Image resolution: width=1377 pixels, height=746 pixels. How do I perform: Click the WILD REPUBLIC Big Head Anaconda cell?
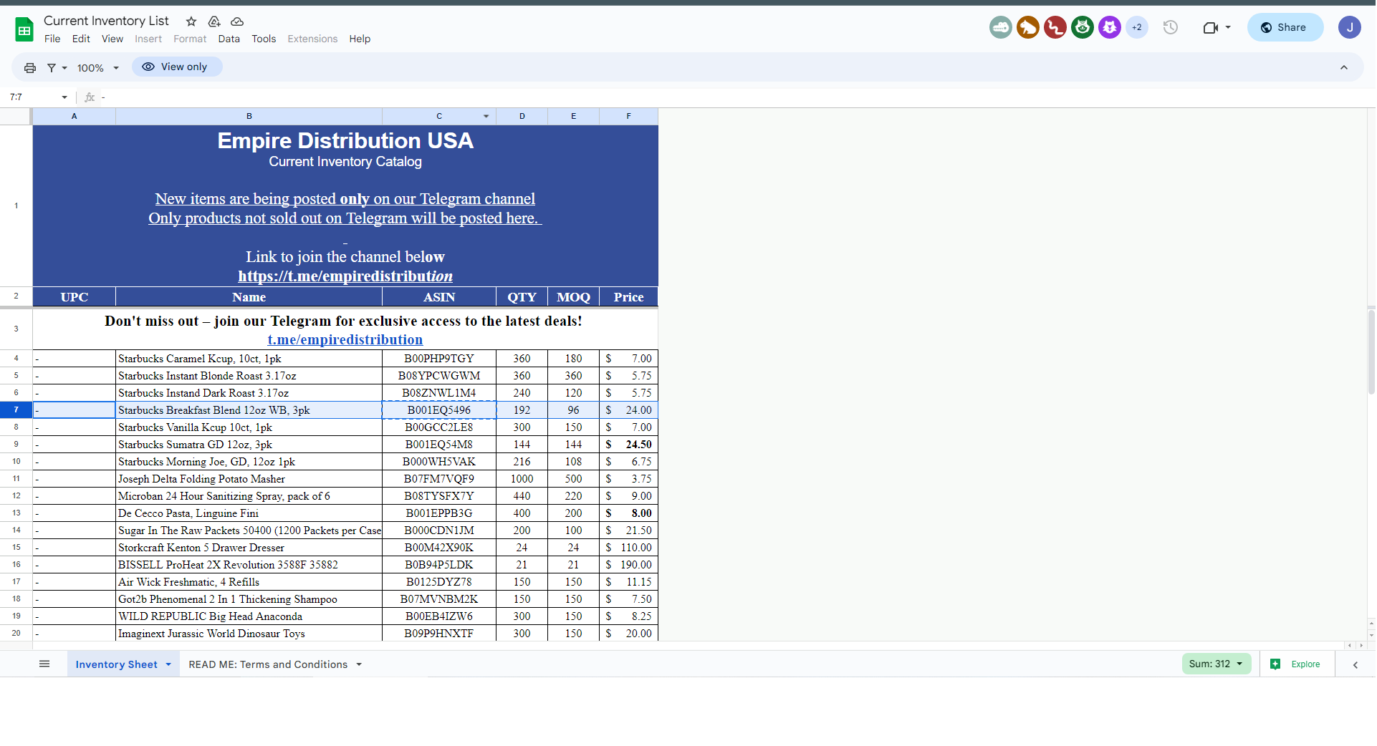pos(249,616)
